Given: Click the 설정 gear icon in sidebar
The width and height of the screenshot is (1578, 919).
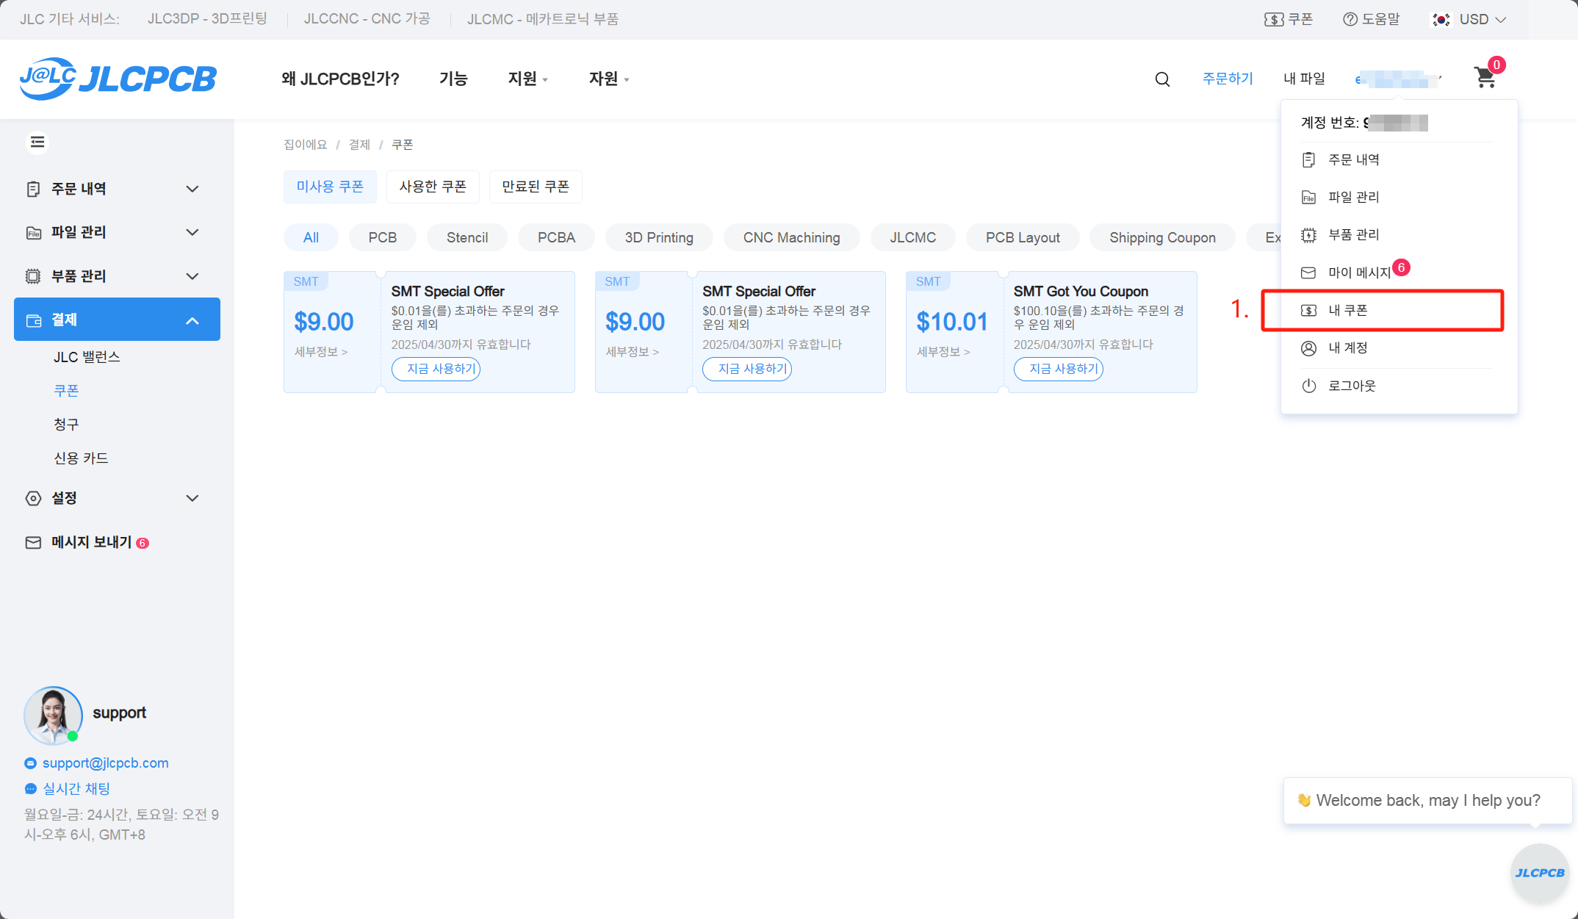Looking at the screenshot, I should (x=33, y=499).
